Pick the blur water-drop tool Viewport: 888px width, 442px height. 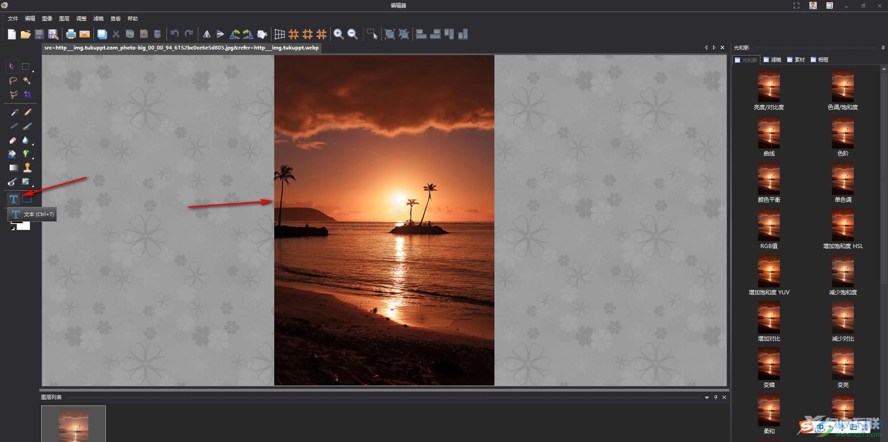[26, 140]
